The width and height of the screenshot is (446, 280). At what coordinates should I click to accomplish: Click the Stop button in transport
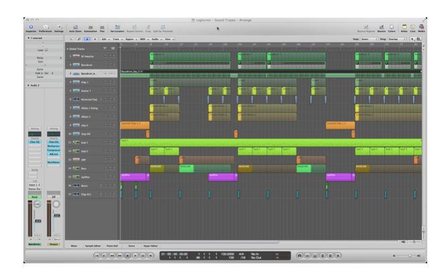pyautogui.click(x=127, y=256)
